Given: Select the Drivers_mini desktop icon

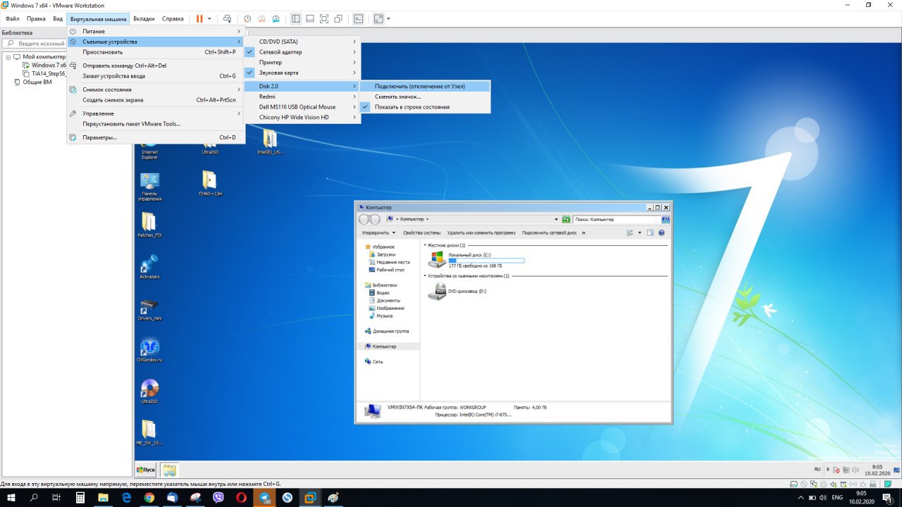Looking at the screenshot, I should [149, 310].
